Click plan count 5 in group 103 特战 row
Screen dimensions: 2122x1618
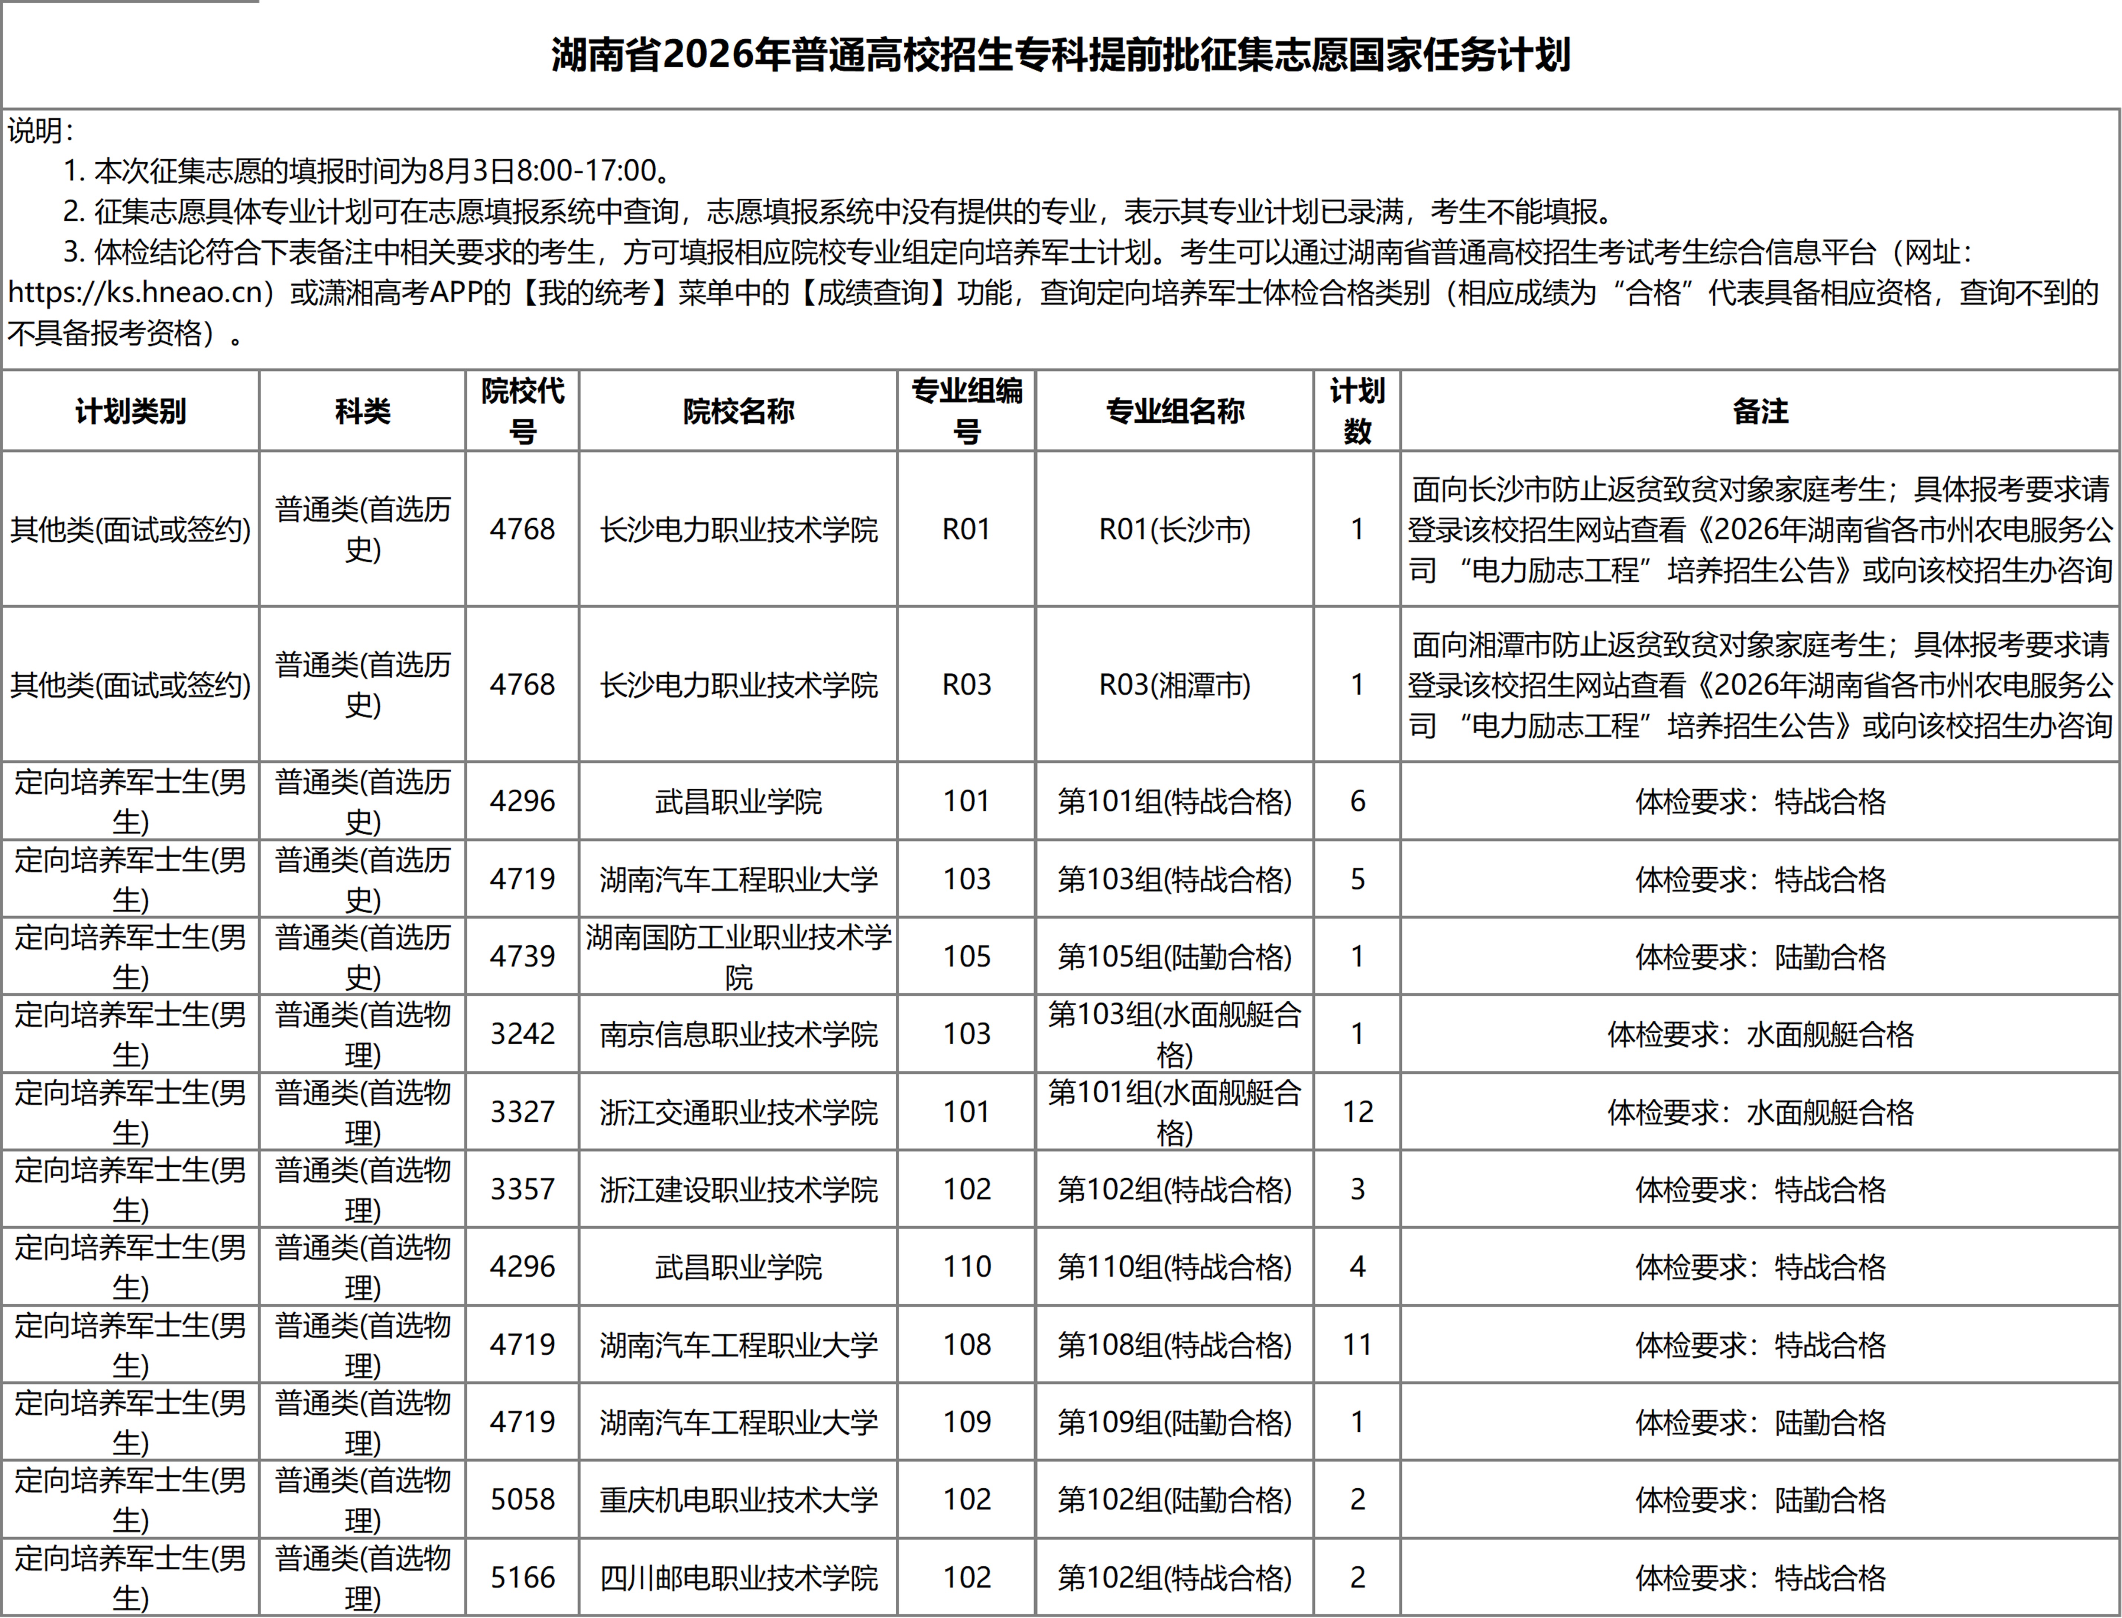point(1357,879)
